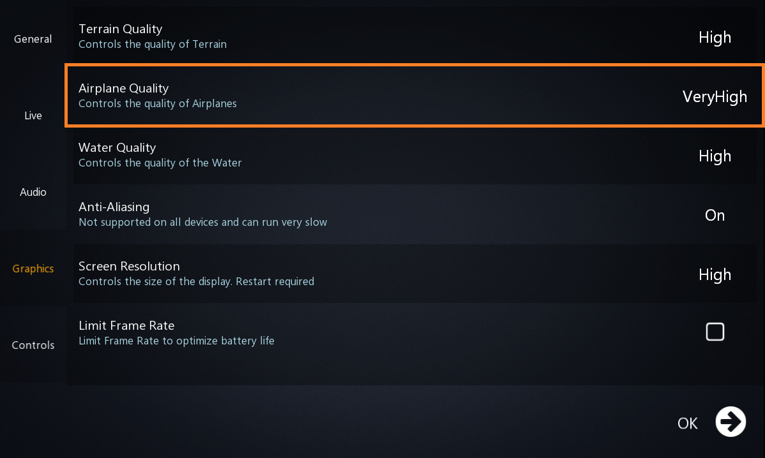Tick the Limit Frame Rate checkbox
Image resolution: width=765 pixels, height=458 pixels.
715,332
